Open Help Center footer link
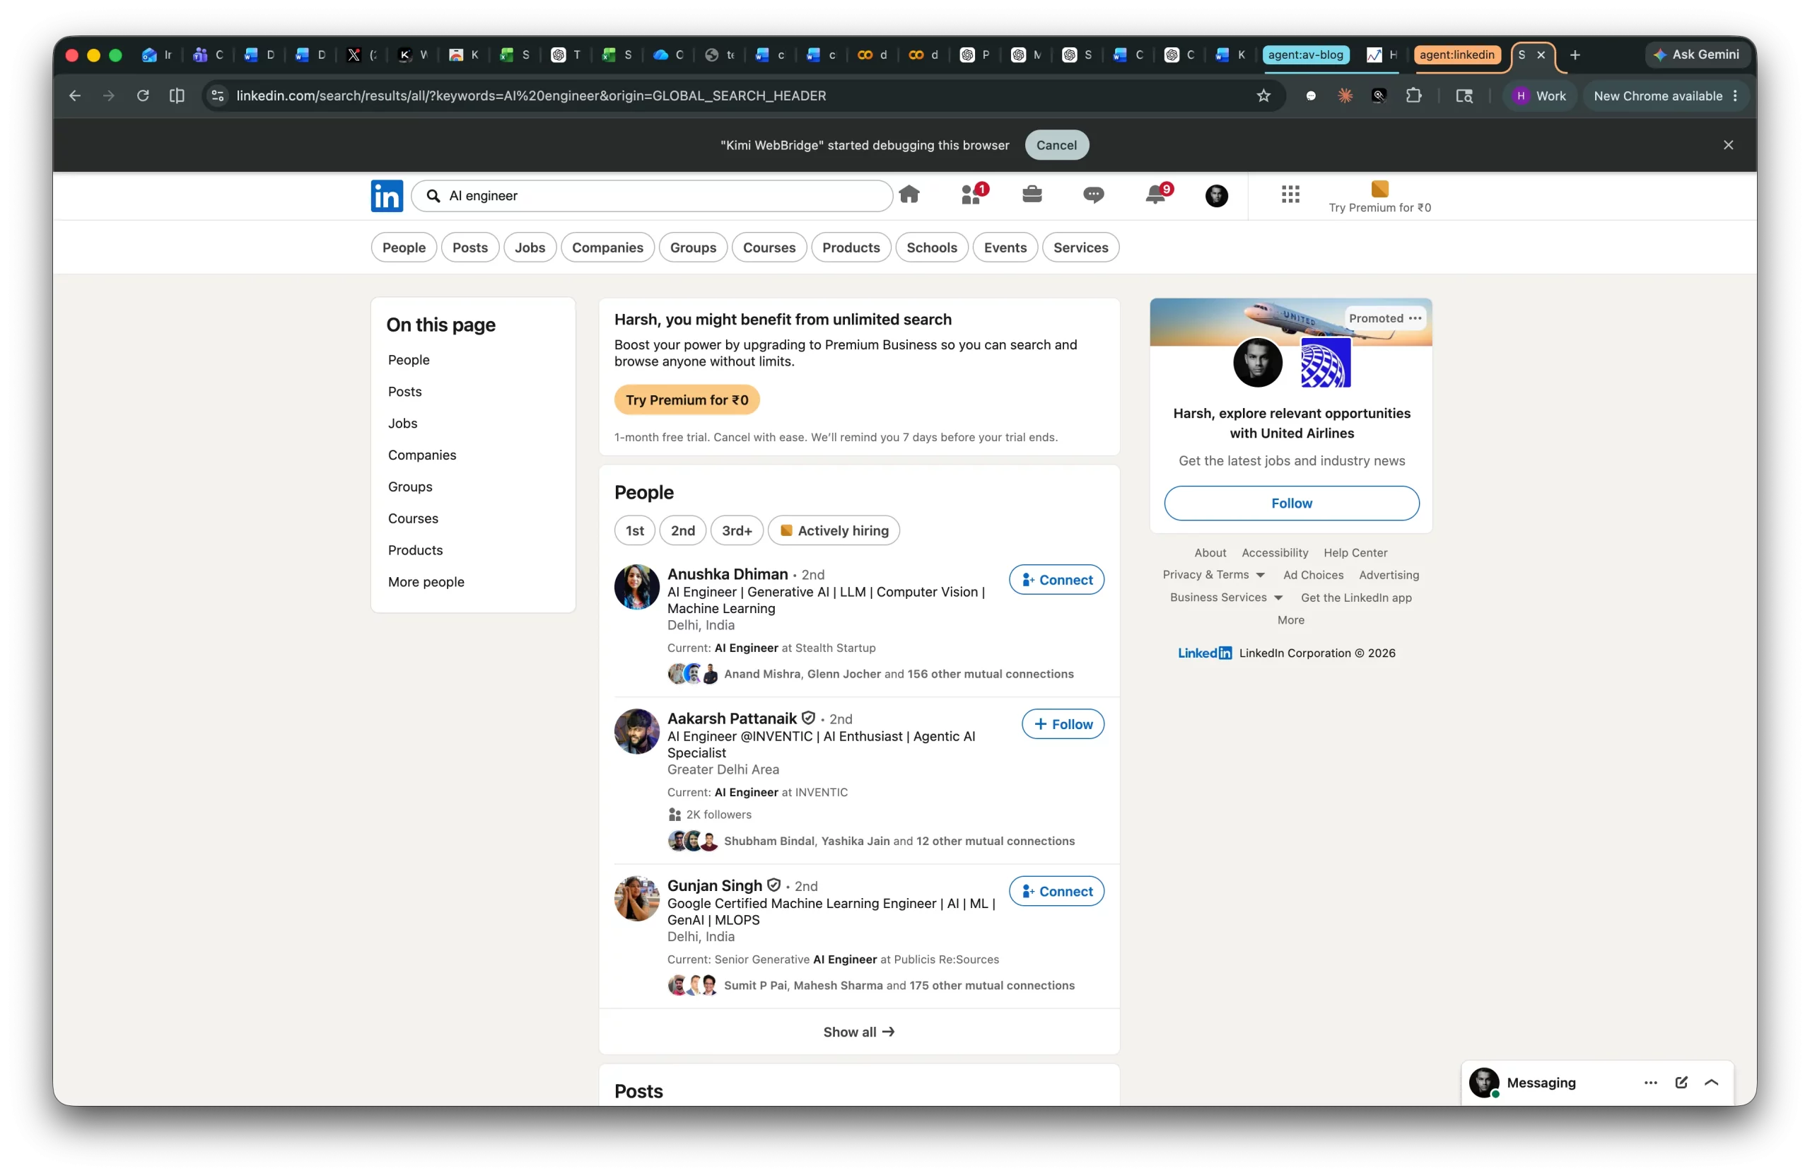1810x1176 pixels. coord(1355,553)
